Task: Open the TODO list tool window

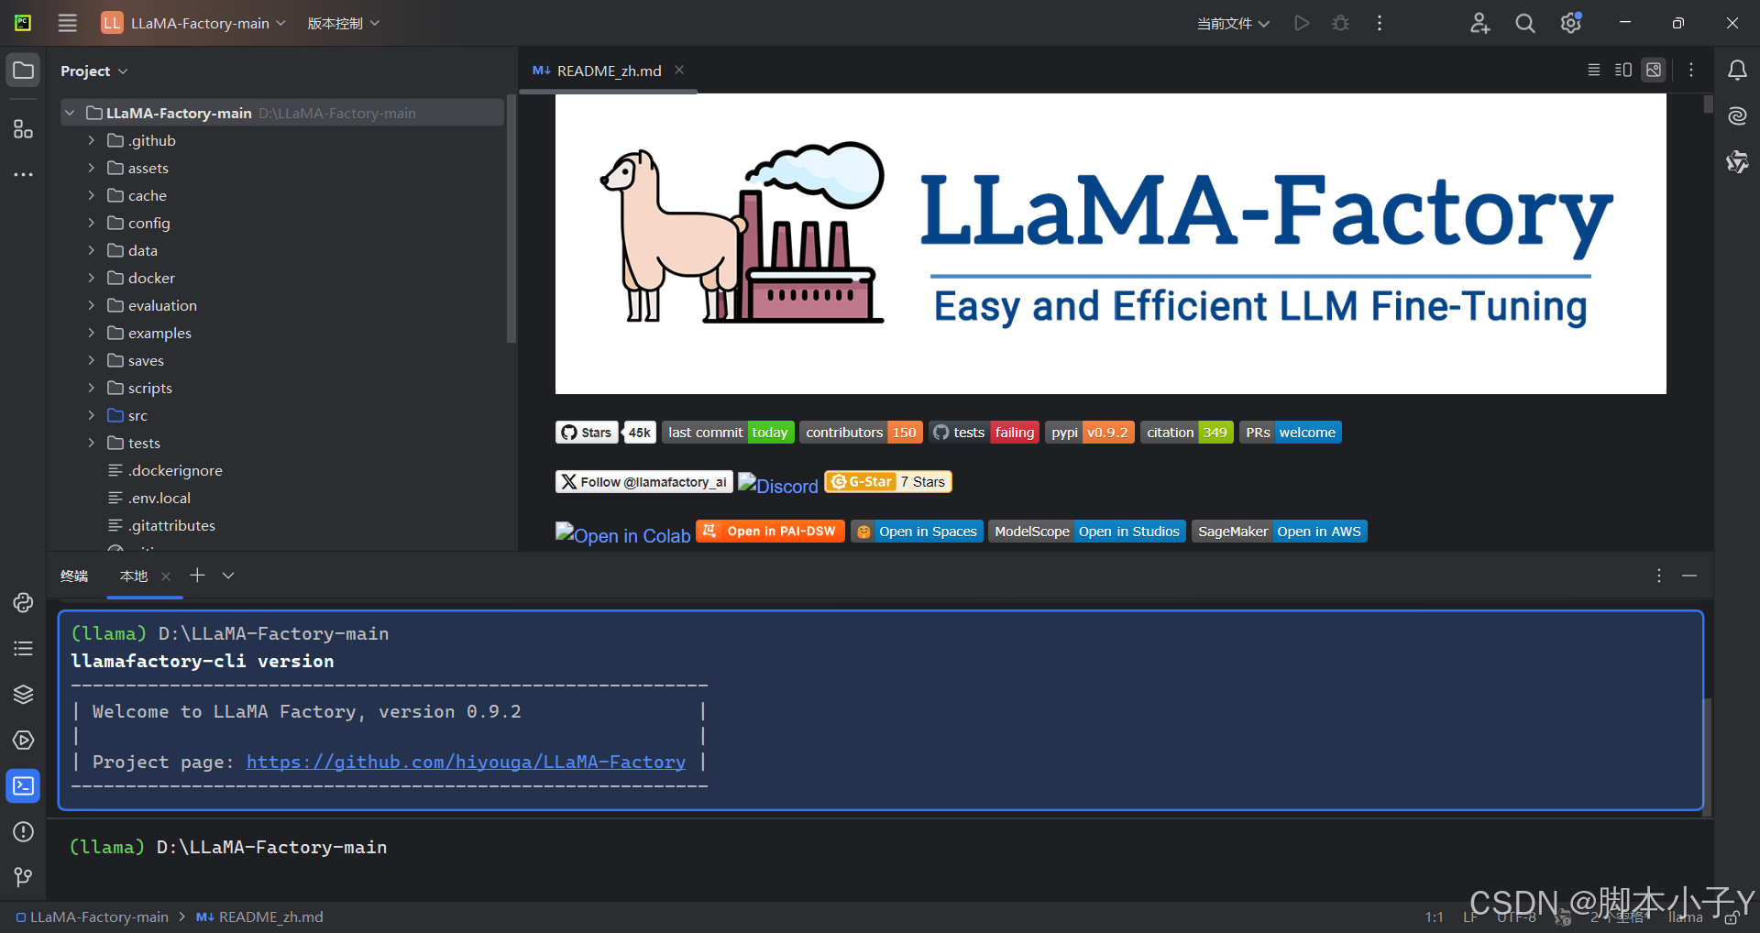Action: coord(24,648)
